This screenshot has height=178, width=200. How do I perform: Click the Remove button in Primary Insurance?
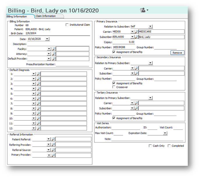coord(177,53)
